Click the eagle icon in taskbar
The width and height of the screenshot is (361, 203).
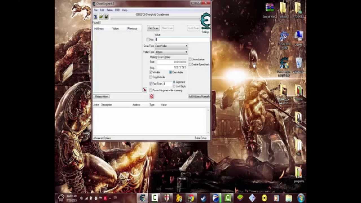click(215, 198)
